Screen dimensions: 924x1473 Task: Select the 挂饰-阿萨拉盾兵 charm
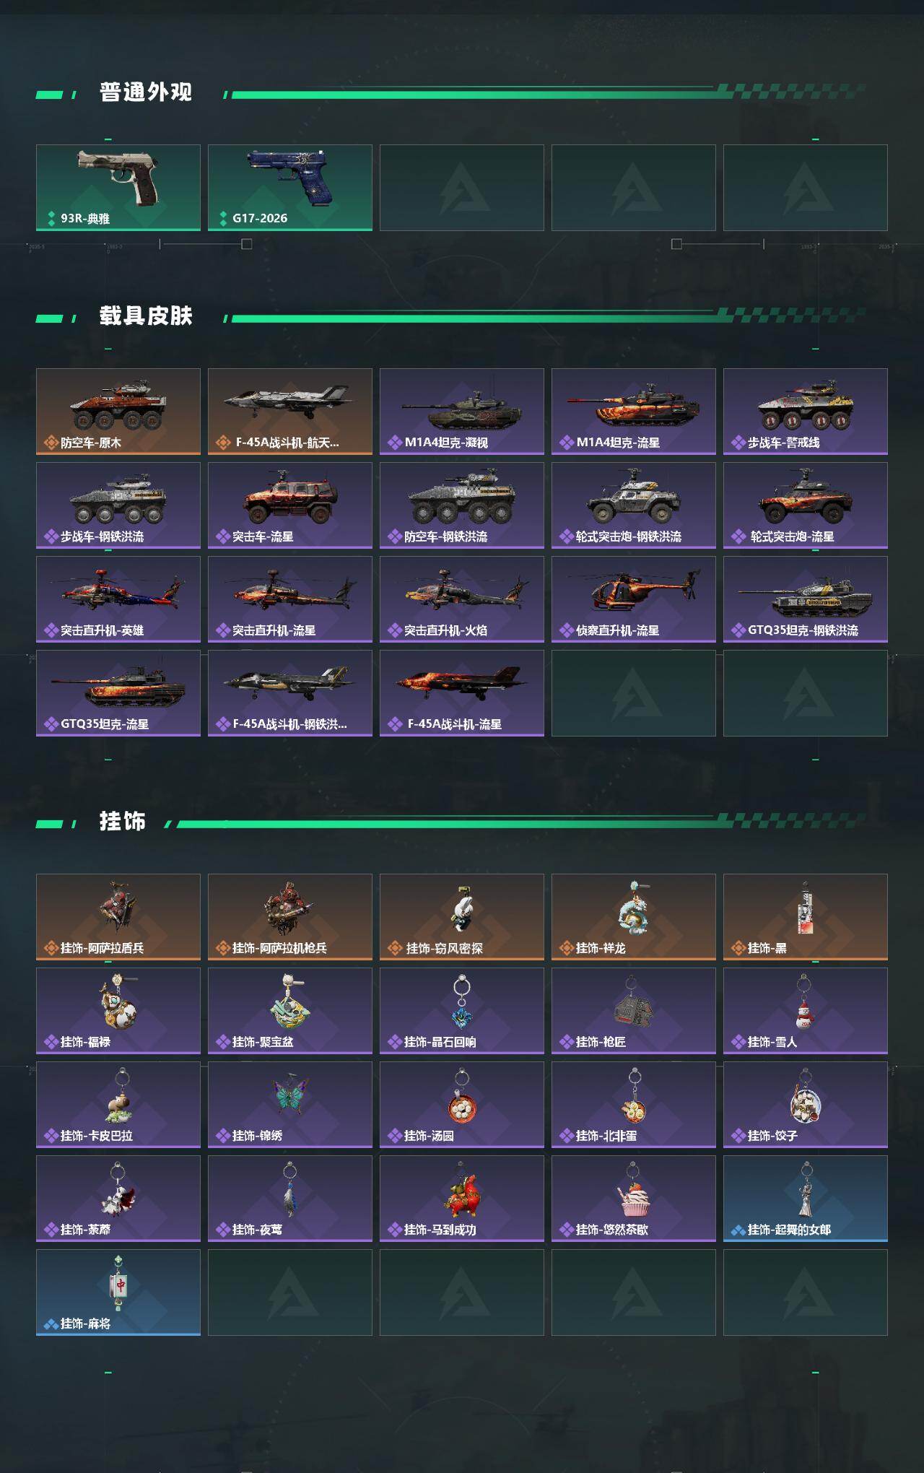pyautogui.click(x=118, y=917)
